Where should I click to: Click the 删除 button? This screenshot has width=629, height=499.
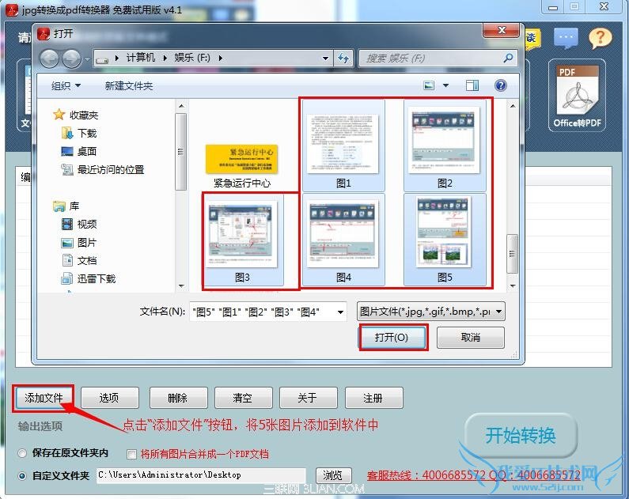(x=178, y=398)
